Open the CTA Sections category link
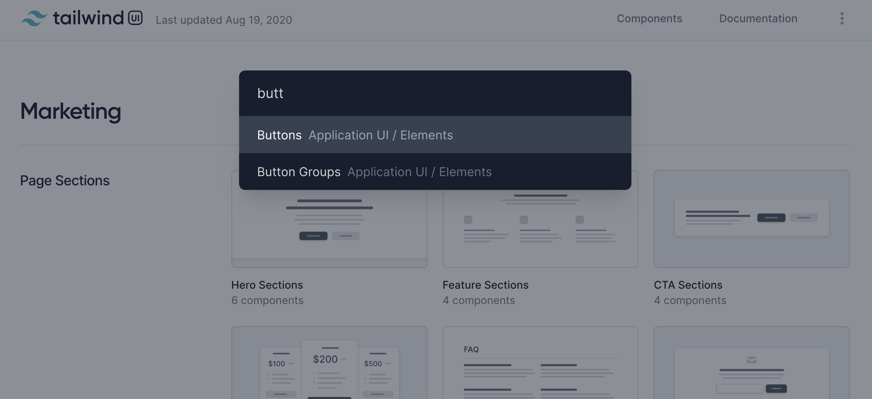Image resolution: width=872 pixels, height=399 pixels. (688, 285)
